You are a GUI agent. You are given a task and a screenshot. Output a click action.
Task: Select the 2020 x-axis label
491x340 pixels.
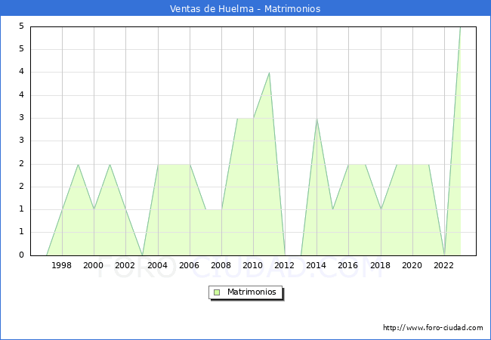click(412, 265)
